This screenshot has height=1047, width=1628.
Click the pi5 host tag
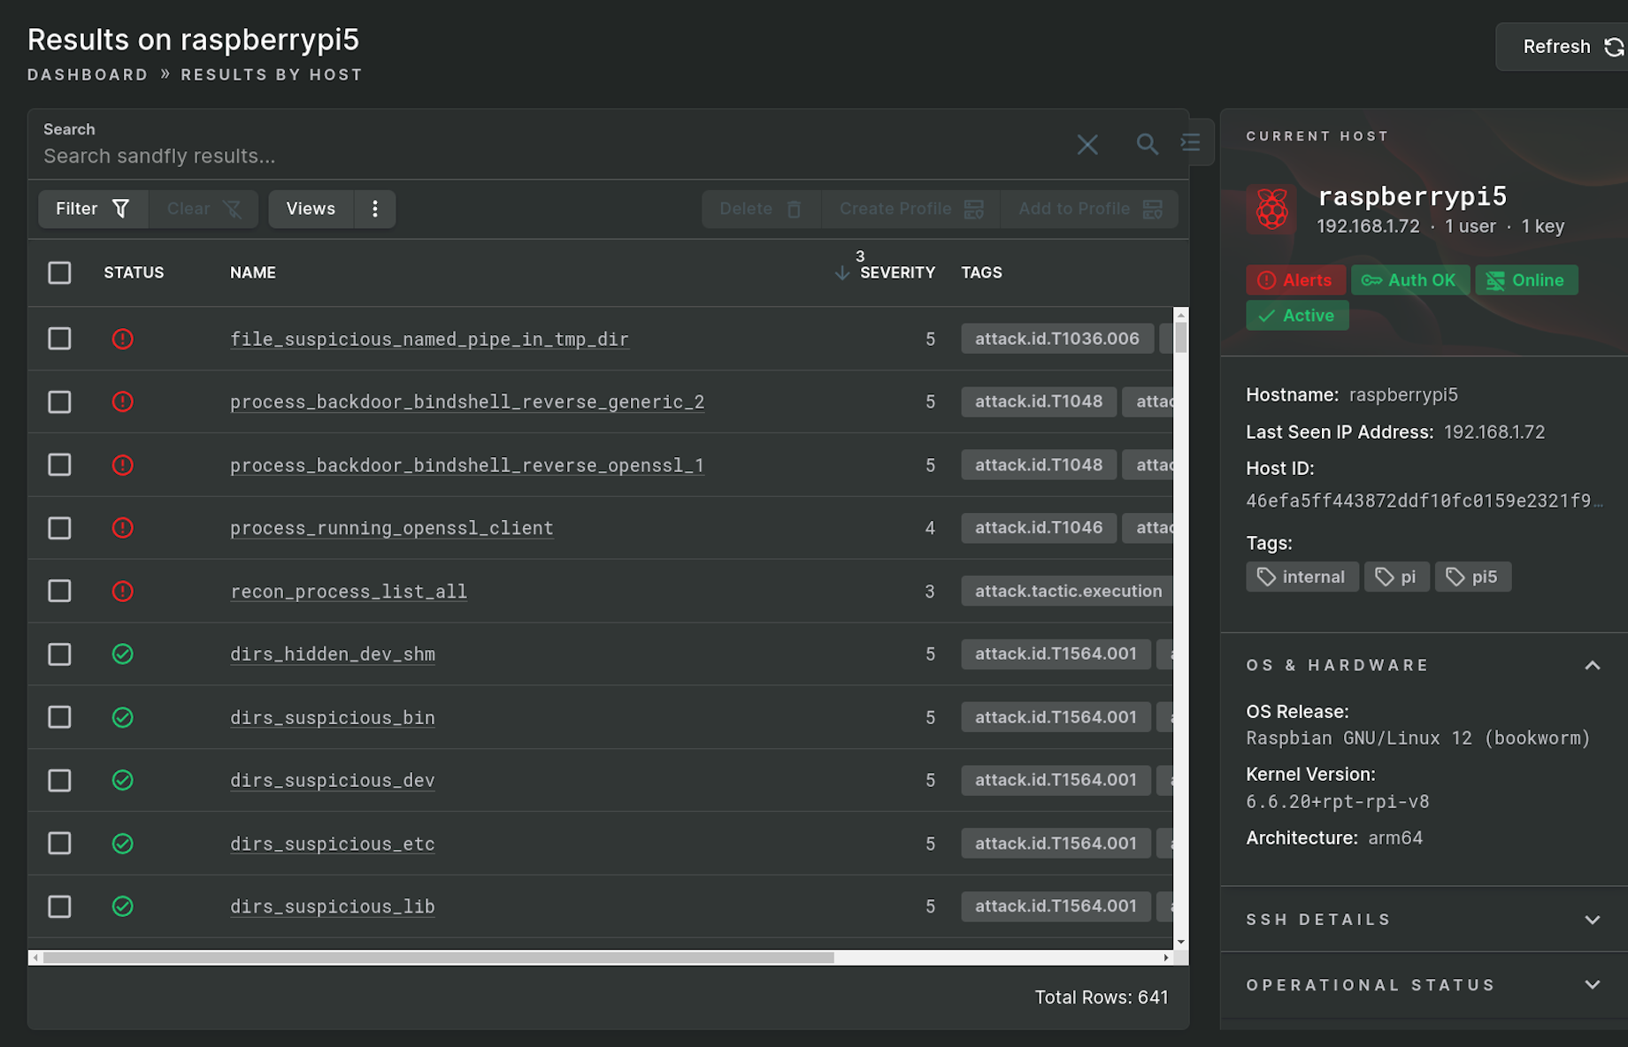click(x=1473, y=577)
